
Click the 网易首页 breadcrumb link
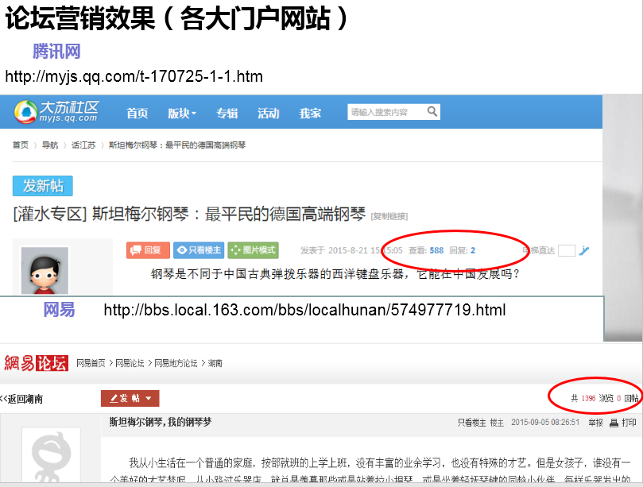[x=91, y=363]
